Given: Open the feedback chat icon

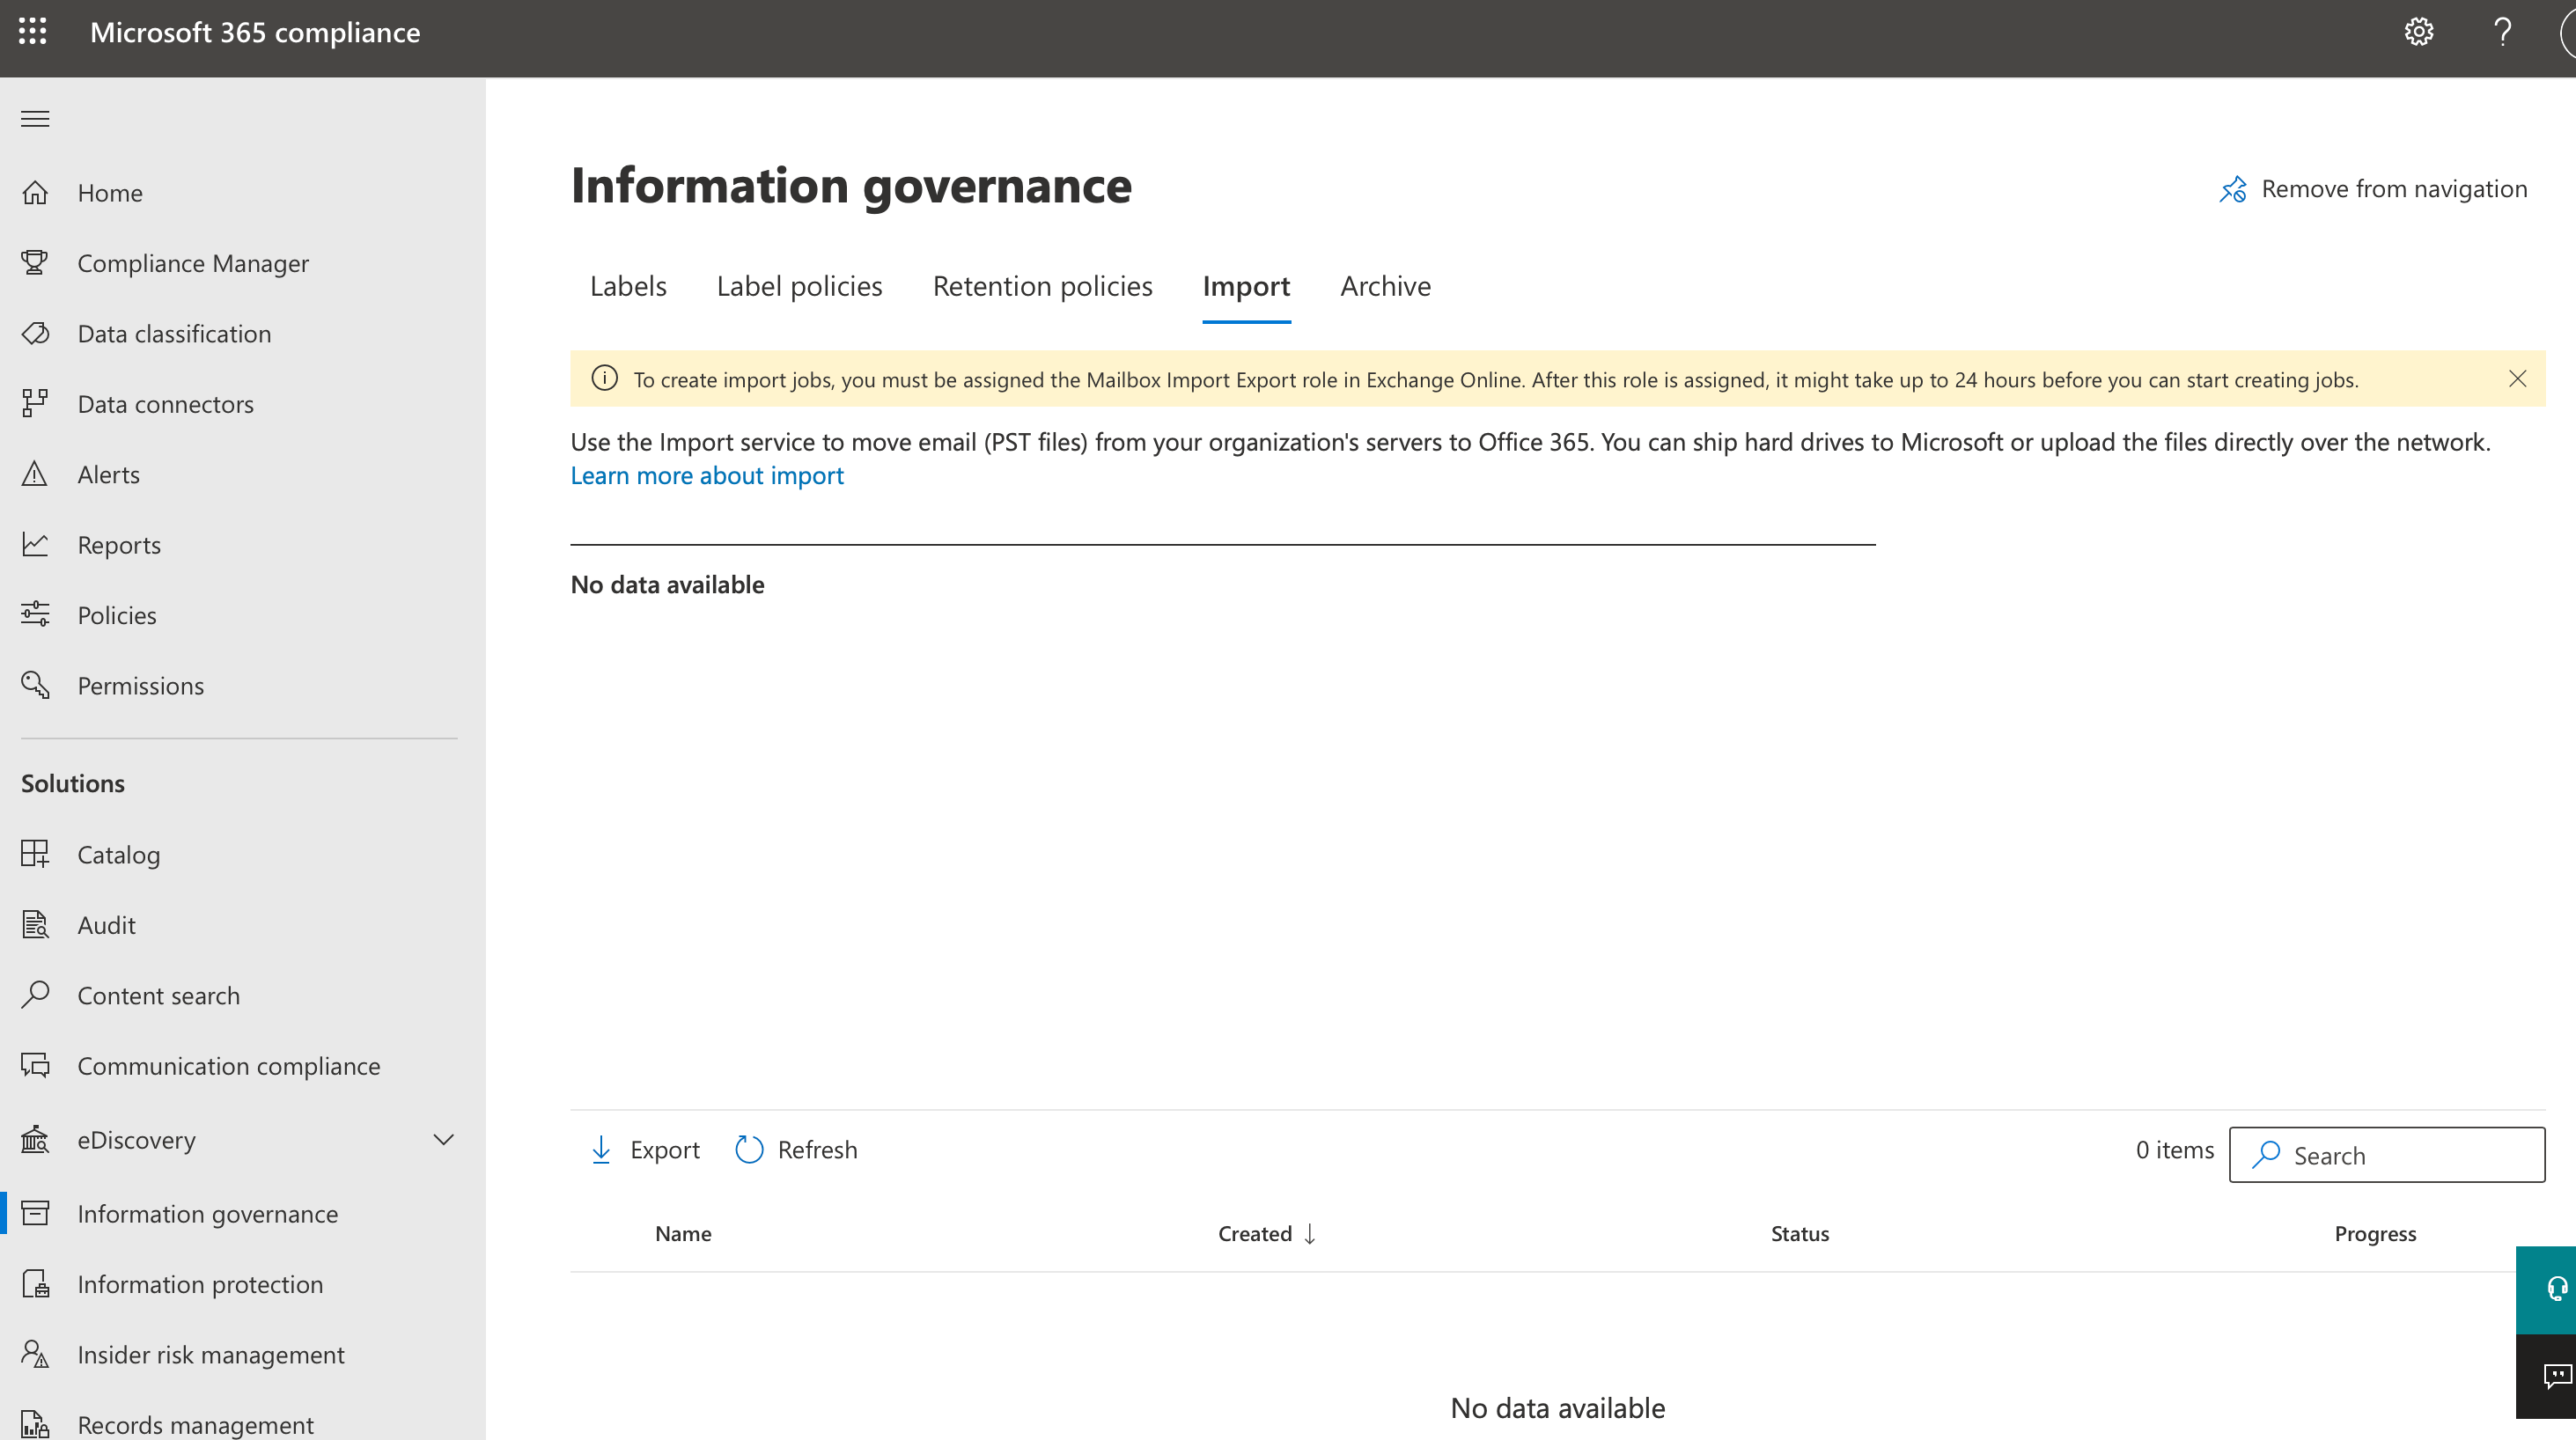Looking at the screenshot, I should pos(2555,1376).
